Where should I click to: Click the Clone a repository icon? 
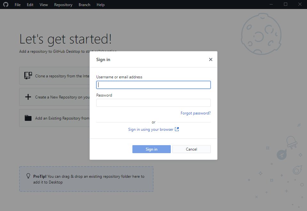[28, 75]
